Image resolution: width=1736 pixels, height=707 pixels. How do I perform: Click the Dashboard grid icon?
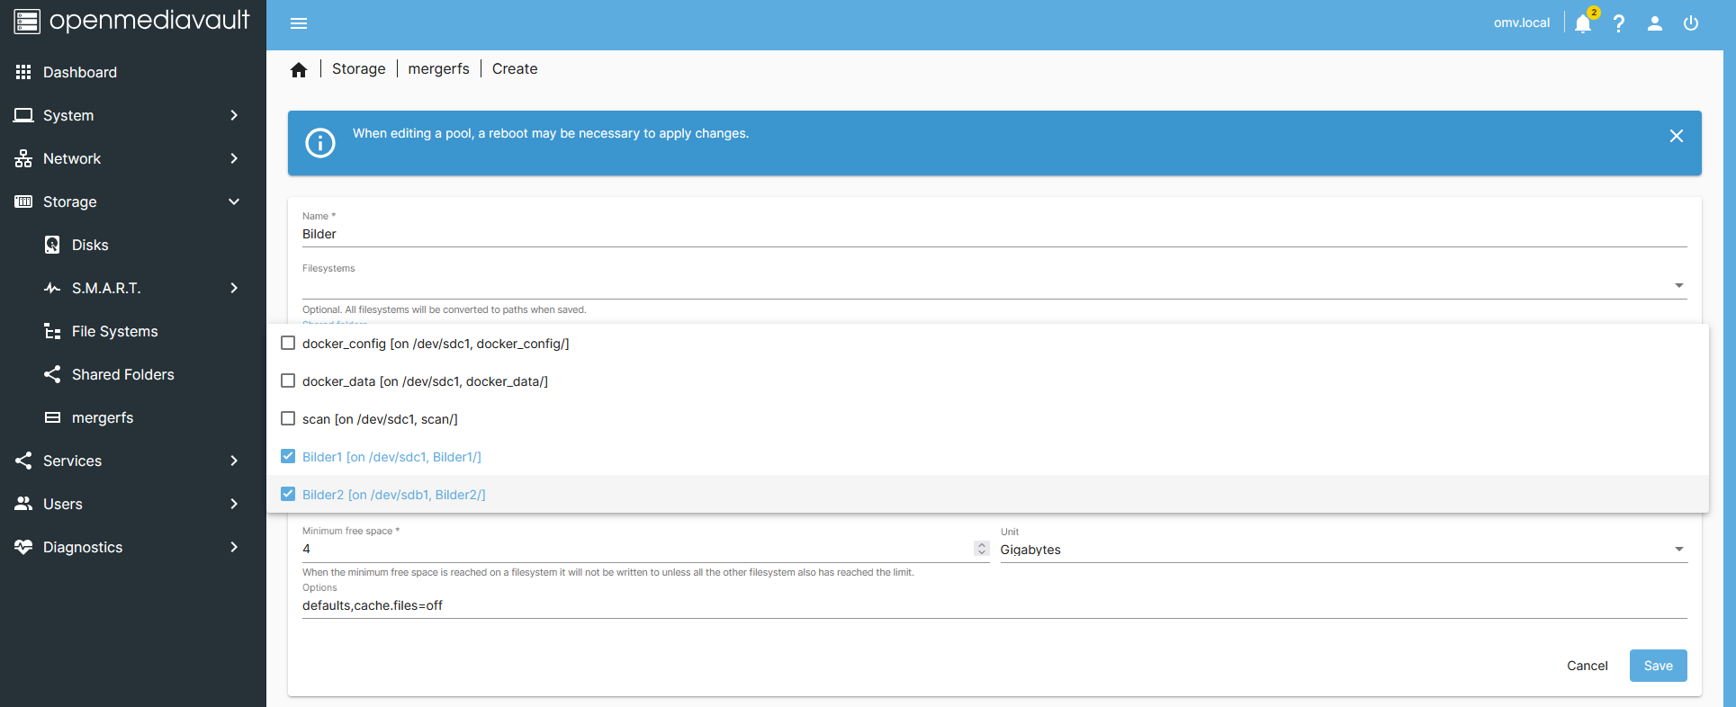click(x=23, y=72)
